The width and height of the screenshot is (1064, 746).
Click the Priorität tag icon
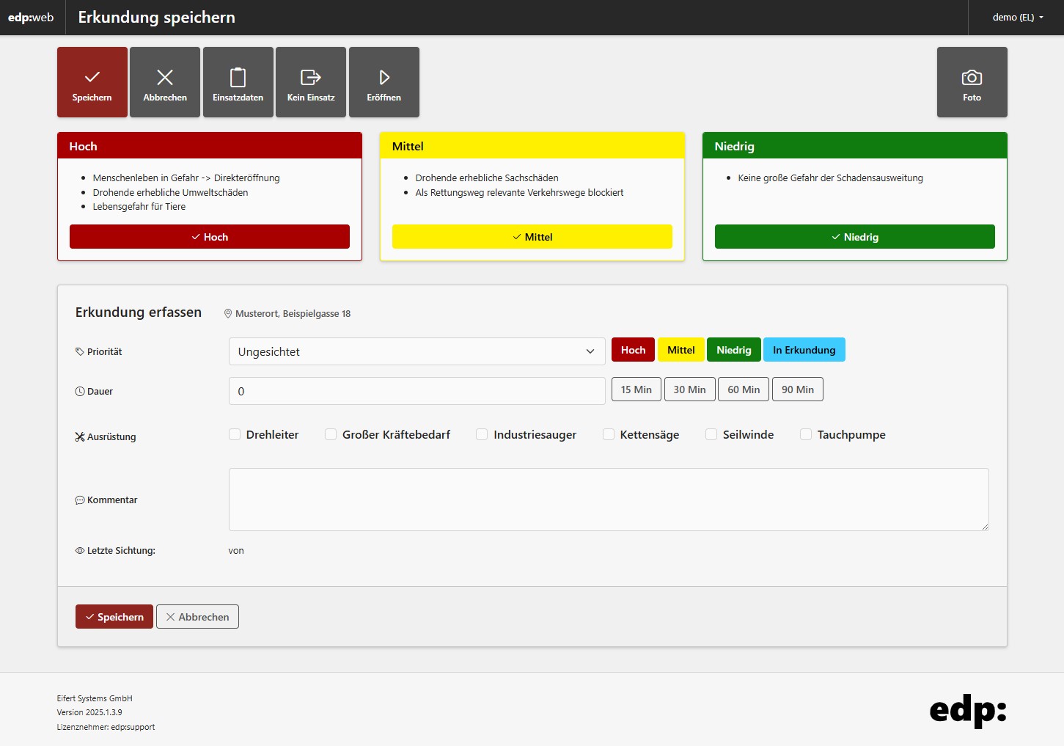click(x=80, y=351)
